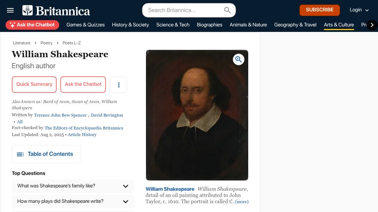Zoom the Shakespeare portrait with magnifier icon
Image resolution: width=378 pixels, height=212 pixels.
238,59
